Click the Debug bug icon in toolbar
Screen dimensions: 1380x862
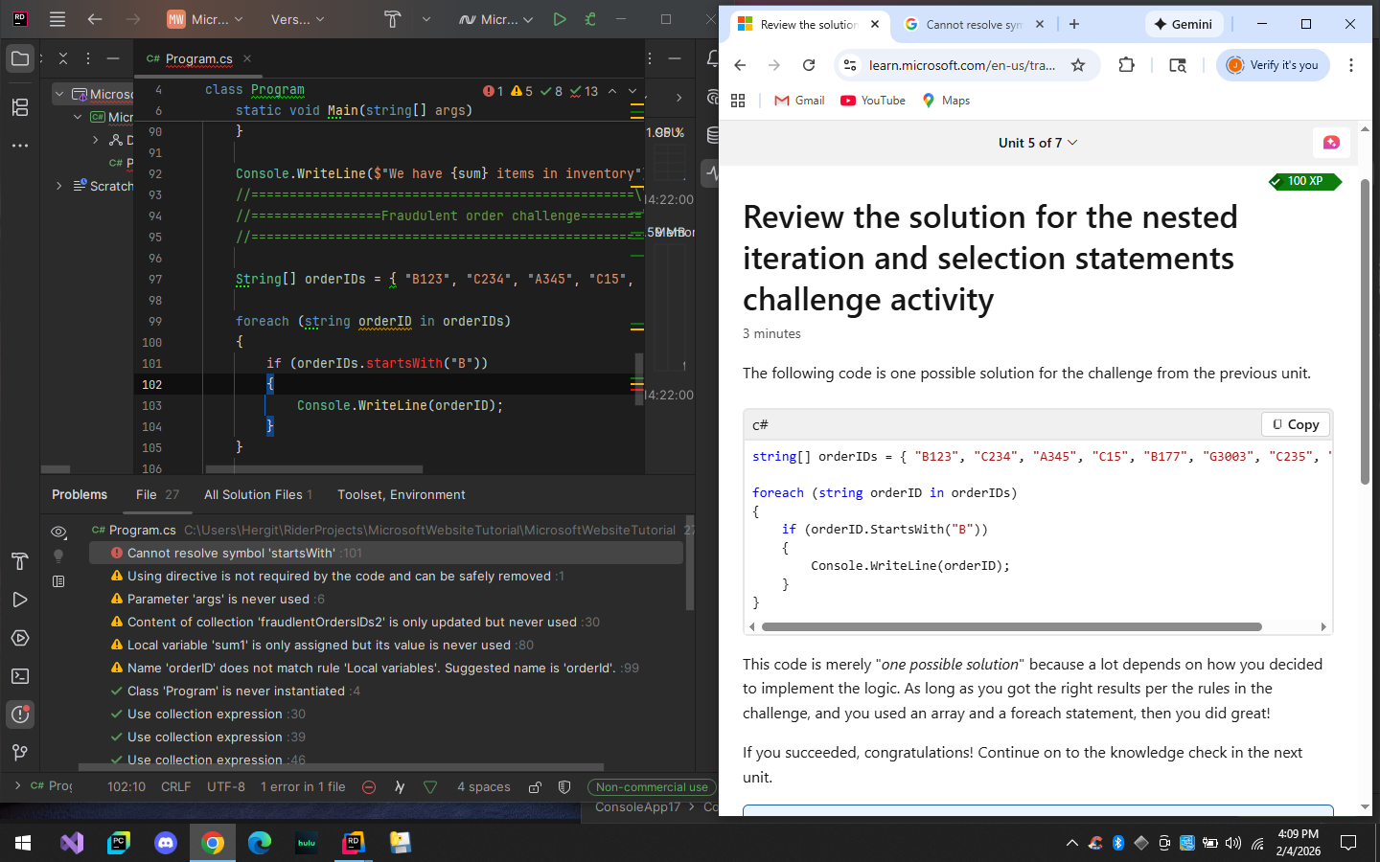pos(590,19)
